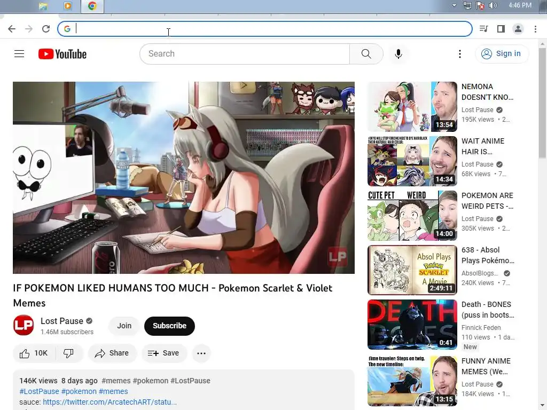The width and height of the screenshot is (547, 410).
Task: Save the video to a playlist
Action: click(163, 353)
